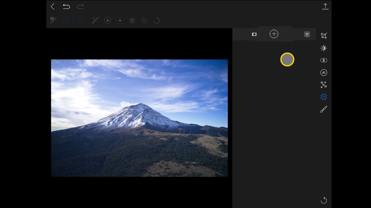Open the scattered dots effects tool
This screenshot has height=208, width=371.
(x=324, y=85)
